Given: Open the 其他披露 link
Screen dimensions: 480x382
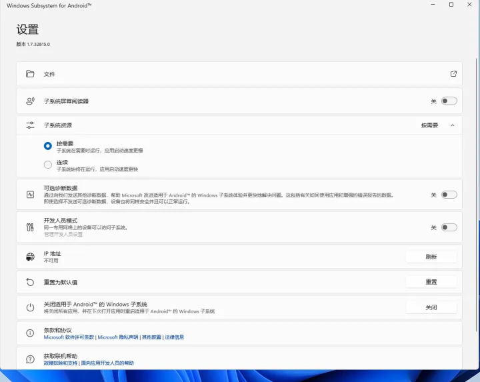Looking at the screenshot, I should 151,337.
